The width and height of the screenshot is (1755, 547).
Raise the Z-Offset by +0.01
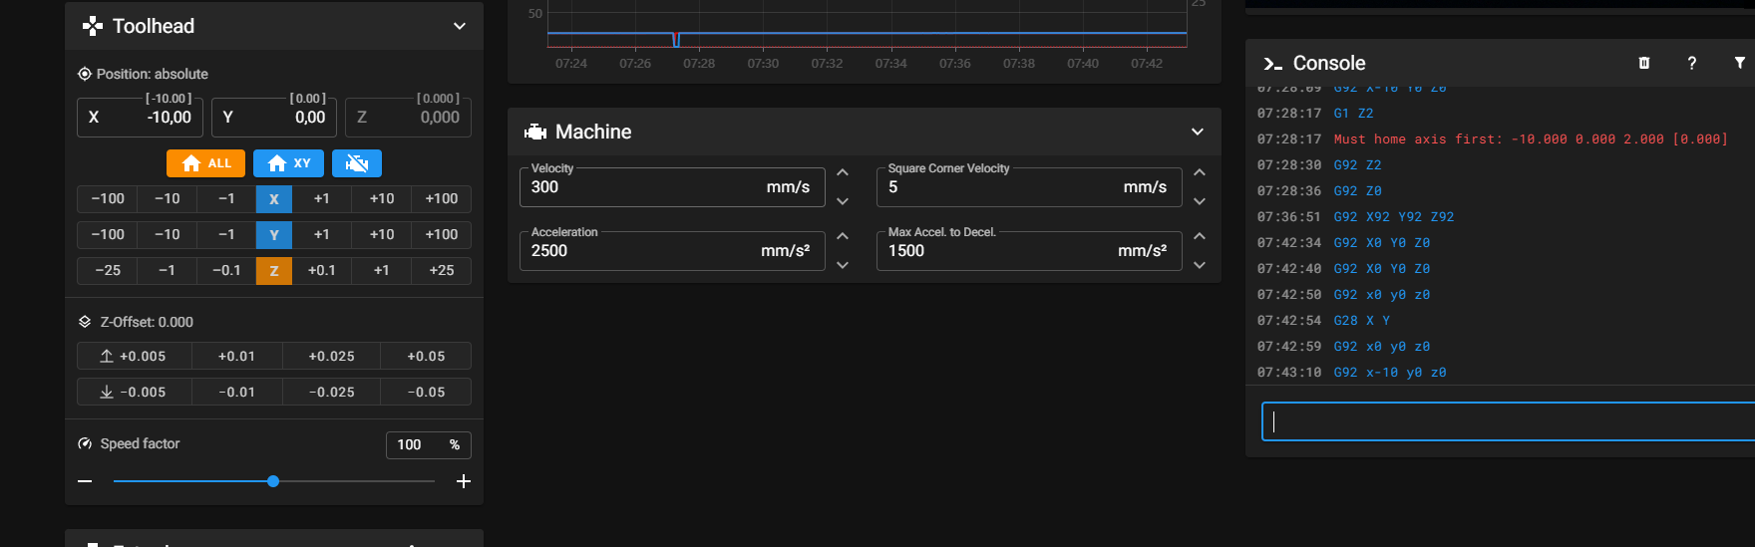point(236,357)
